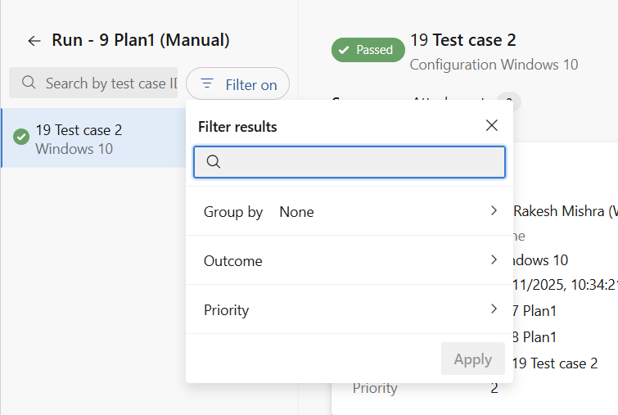Click the 19 Test case 2 header title
618x415 pixels.
coord(462,39)
